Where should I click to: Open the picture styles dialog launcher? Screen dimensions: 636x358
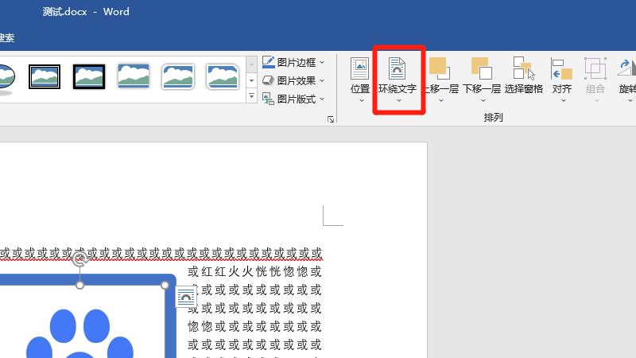point(331,119)
